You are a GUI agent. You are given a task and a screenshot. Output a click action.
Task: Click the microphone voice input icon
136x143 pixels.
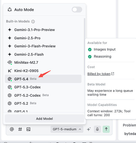tap(97, 129)
